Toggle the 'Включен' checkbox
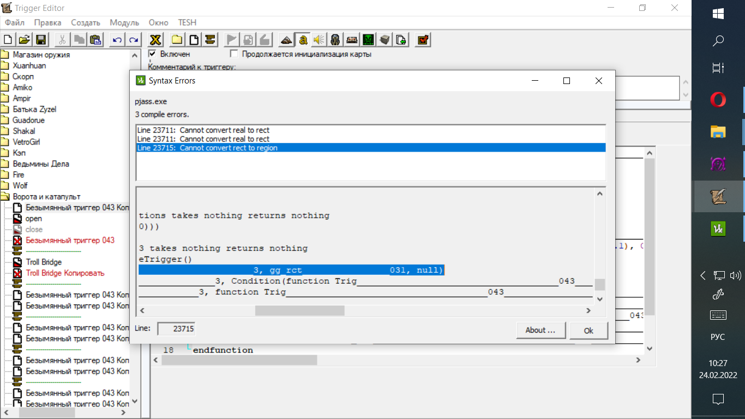This screenshot has height=419, width=745. (153, 54)
